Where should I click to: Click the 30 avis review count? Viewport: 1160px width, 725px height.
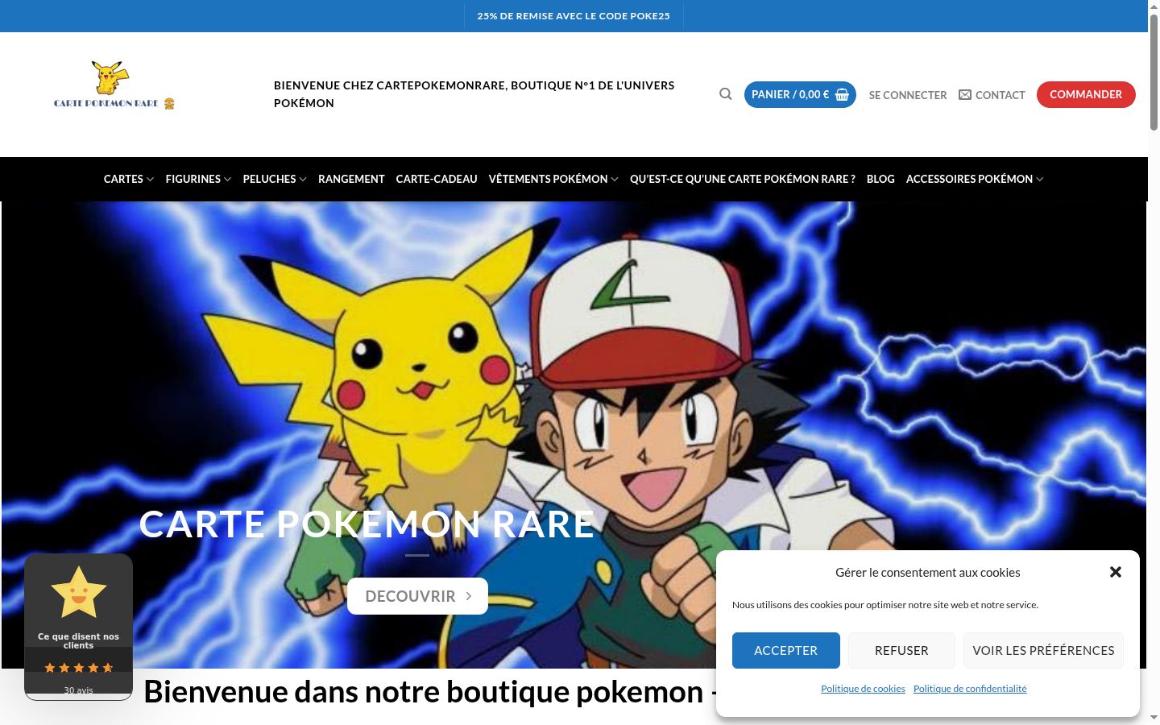78,690
